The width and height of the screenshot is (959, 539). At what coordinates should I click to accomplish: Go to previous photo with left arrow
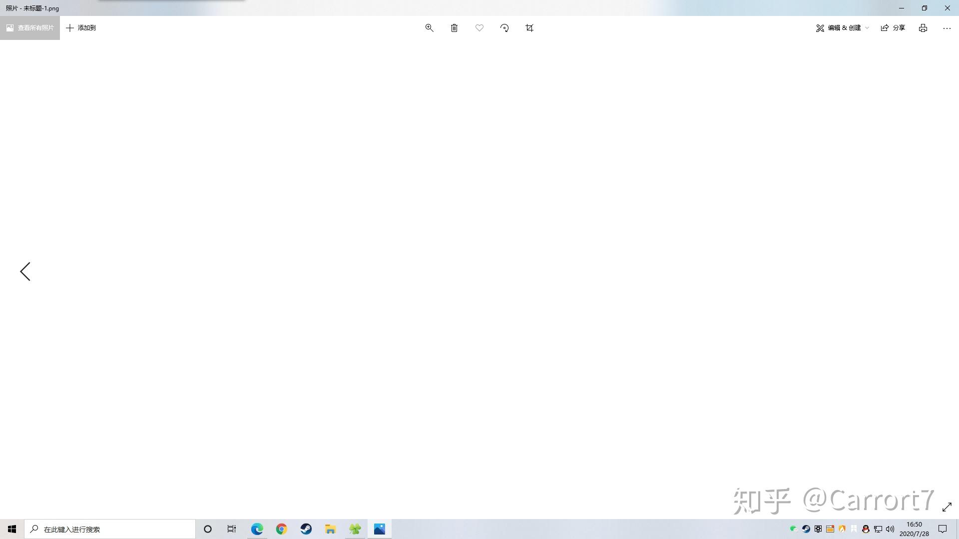click(25, 271)
